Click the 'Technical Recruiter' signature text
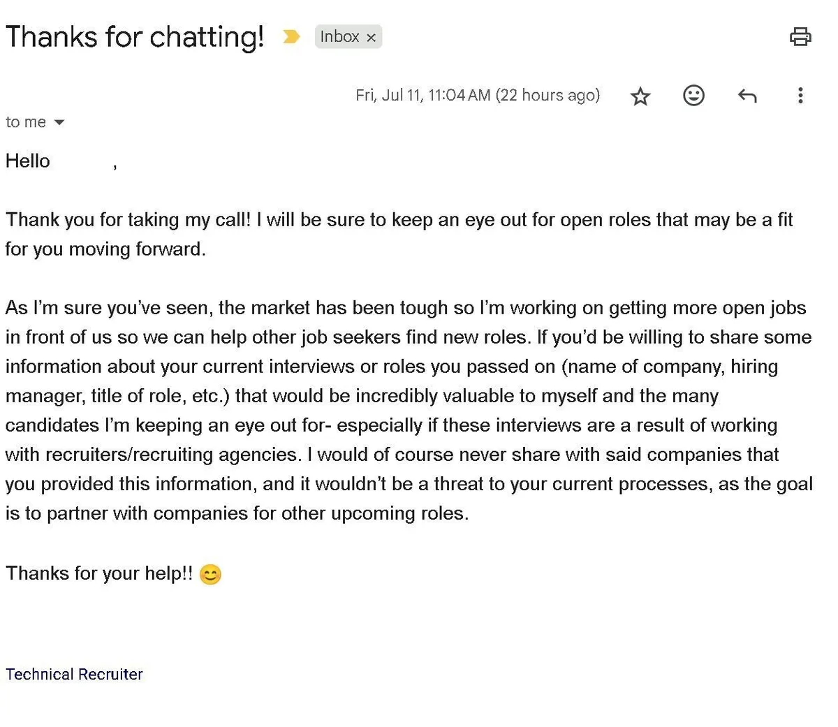 [x=74, y=674]
